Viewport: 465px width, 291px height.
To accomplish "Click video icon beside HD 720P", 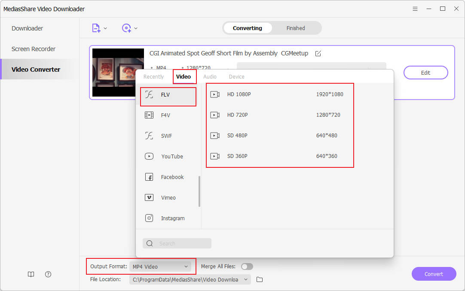I will tap(215, 115).
